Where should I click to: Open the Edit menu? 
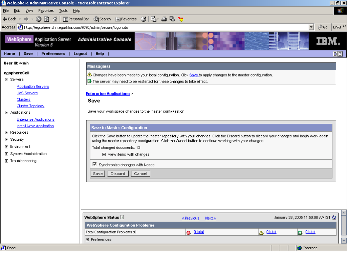(17, 10)
